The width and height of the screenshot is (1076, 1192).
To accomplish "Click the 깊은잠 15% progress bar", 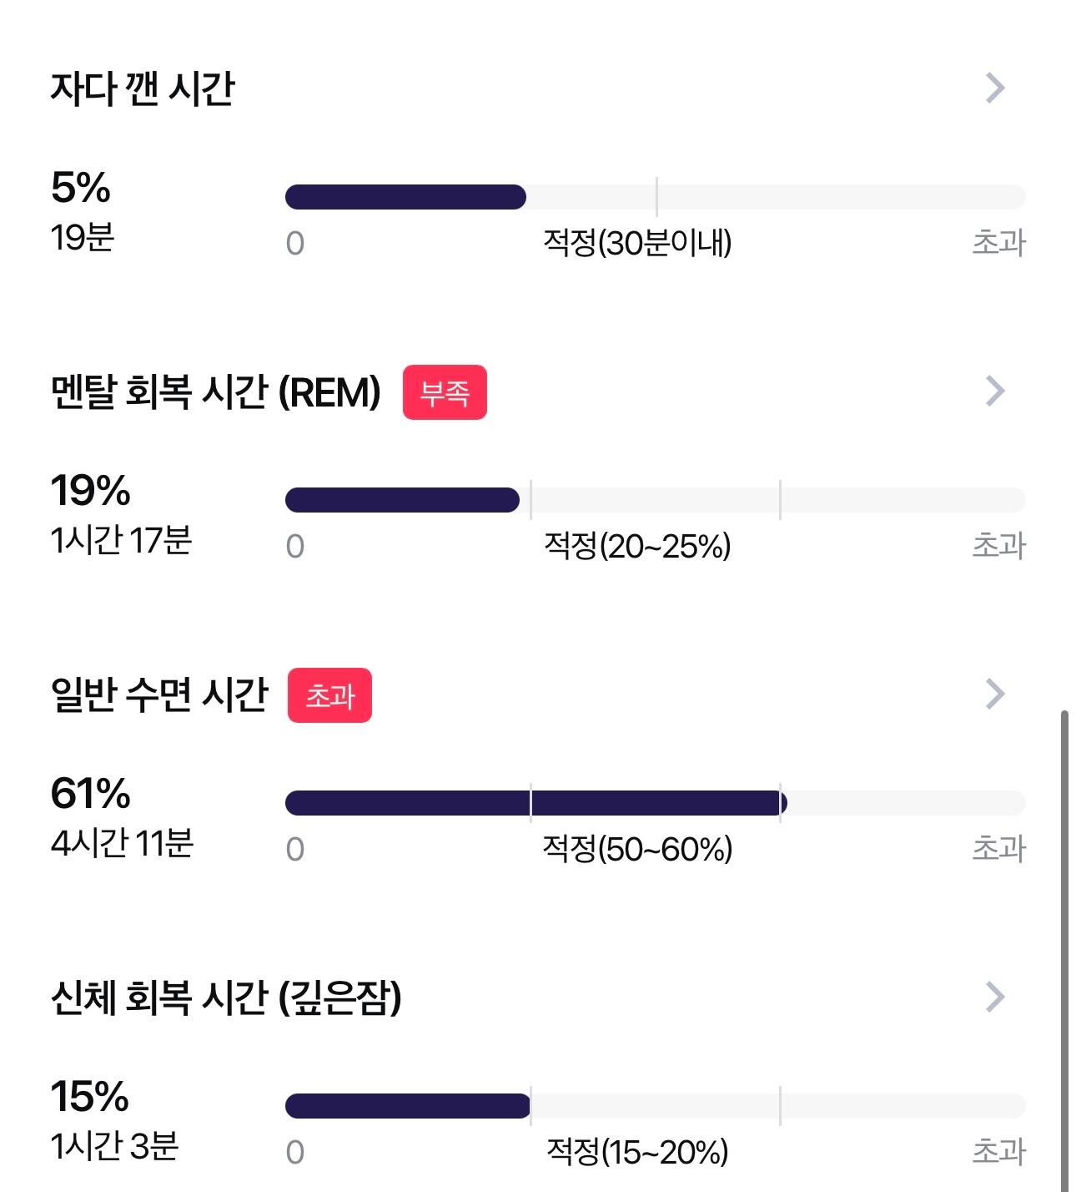I will [x=655, y=1106].
